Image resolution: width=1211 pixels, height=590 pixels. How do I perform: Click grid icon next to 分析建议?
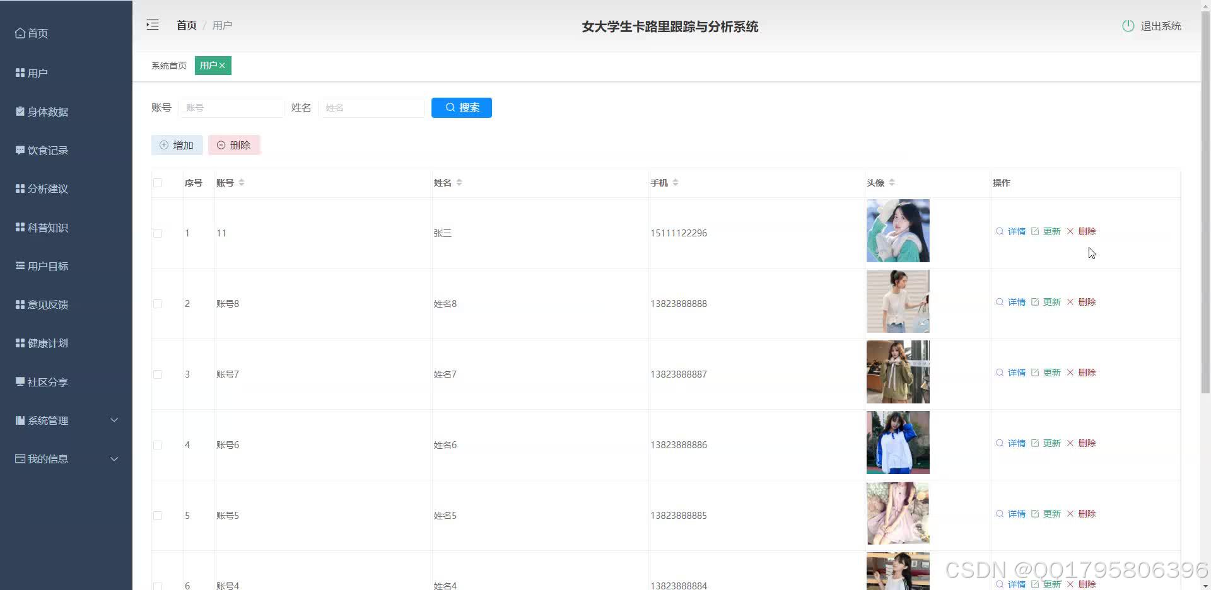pyautogui.click(x=20, y=188)
